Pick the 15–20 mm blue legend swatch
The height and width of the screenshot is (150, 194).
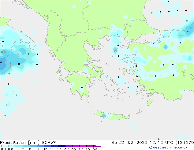(x=47, y=146)
